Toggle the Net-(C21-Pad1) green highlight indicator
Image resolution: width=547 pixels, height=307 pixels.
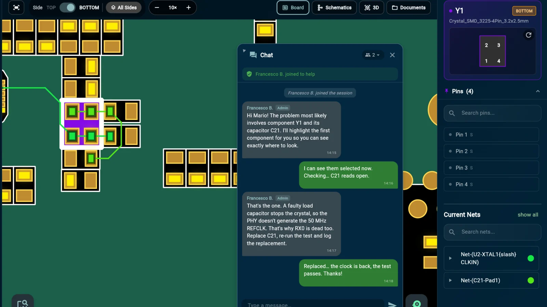click(x=531, y=280)
